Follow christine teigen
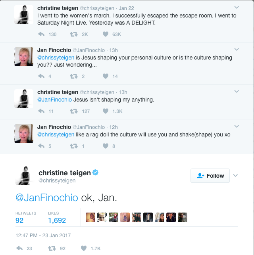 [210, 176]
